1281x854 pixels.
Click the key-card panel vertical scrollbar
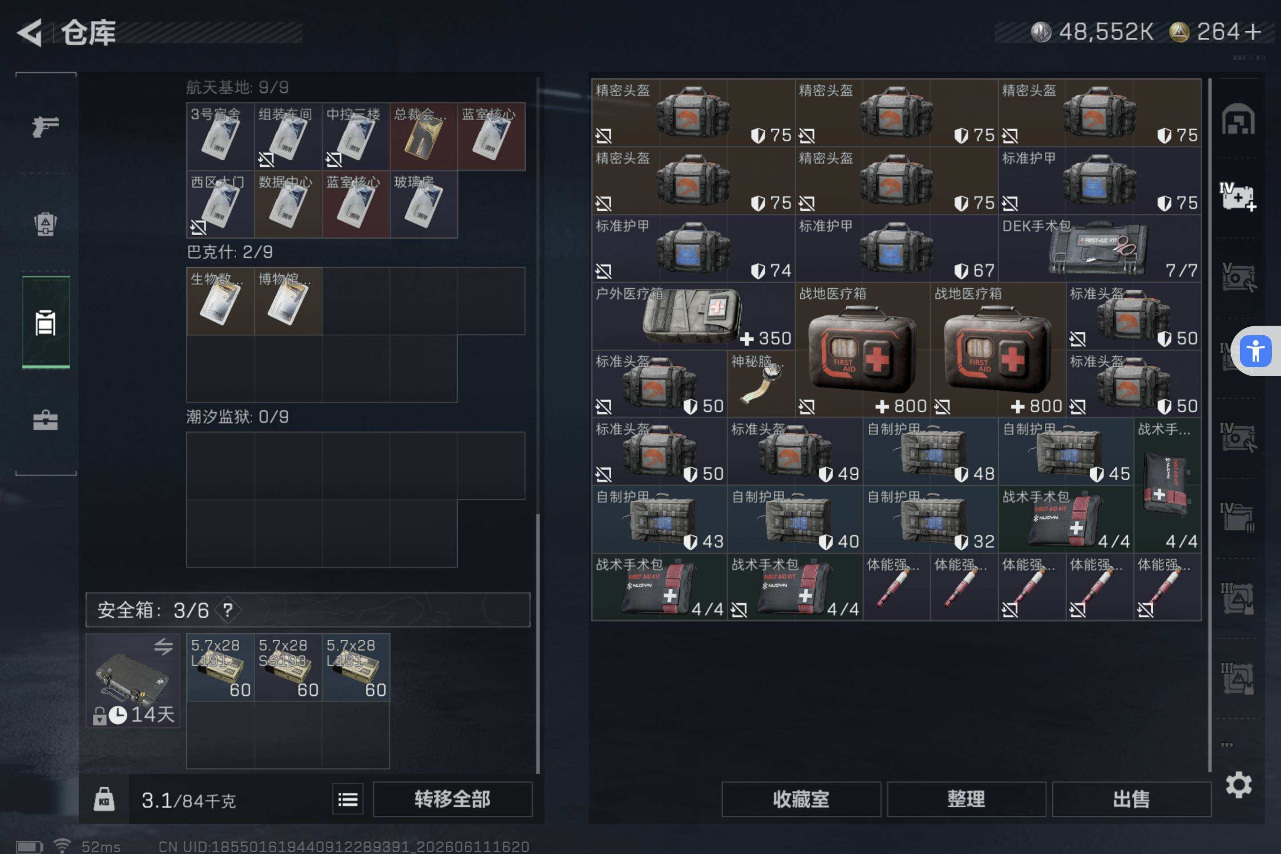(538, 643)
